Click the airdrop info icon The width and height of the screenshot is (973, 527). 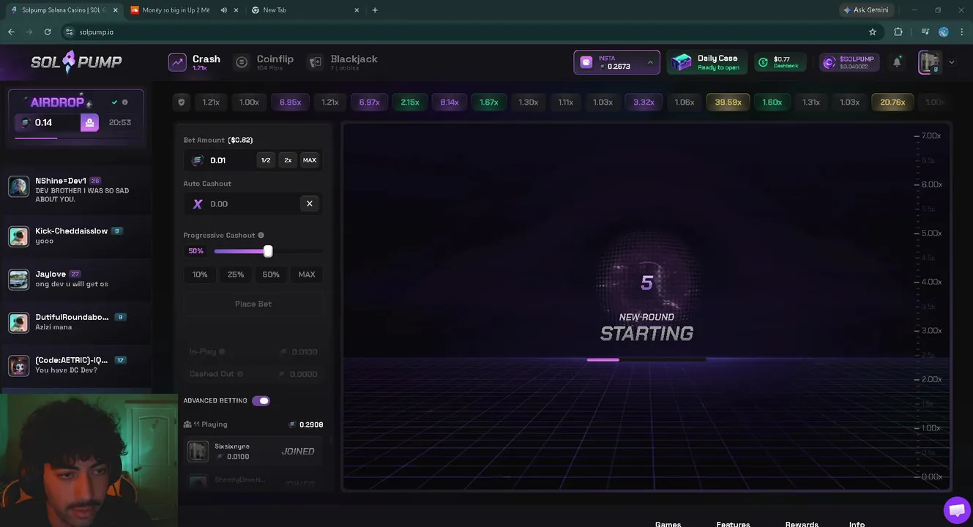pyautogui.click(x=125, y=102)
